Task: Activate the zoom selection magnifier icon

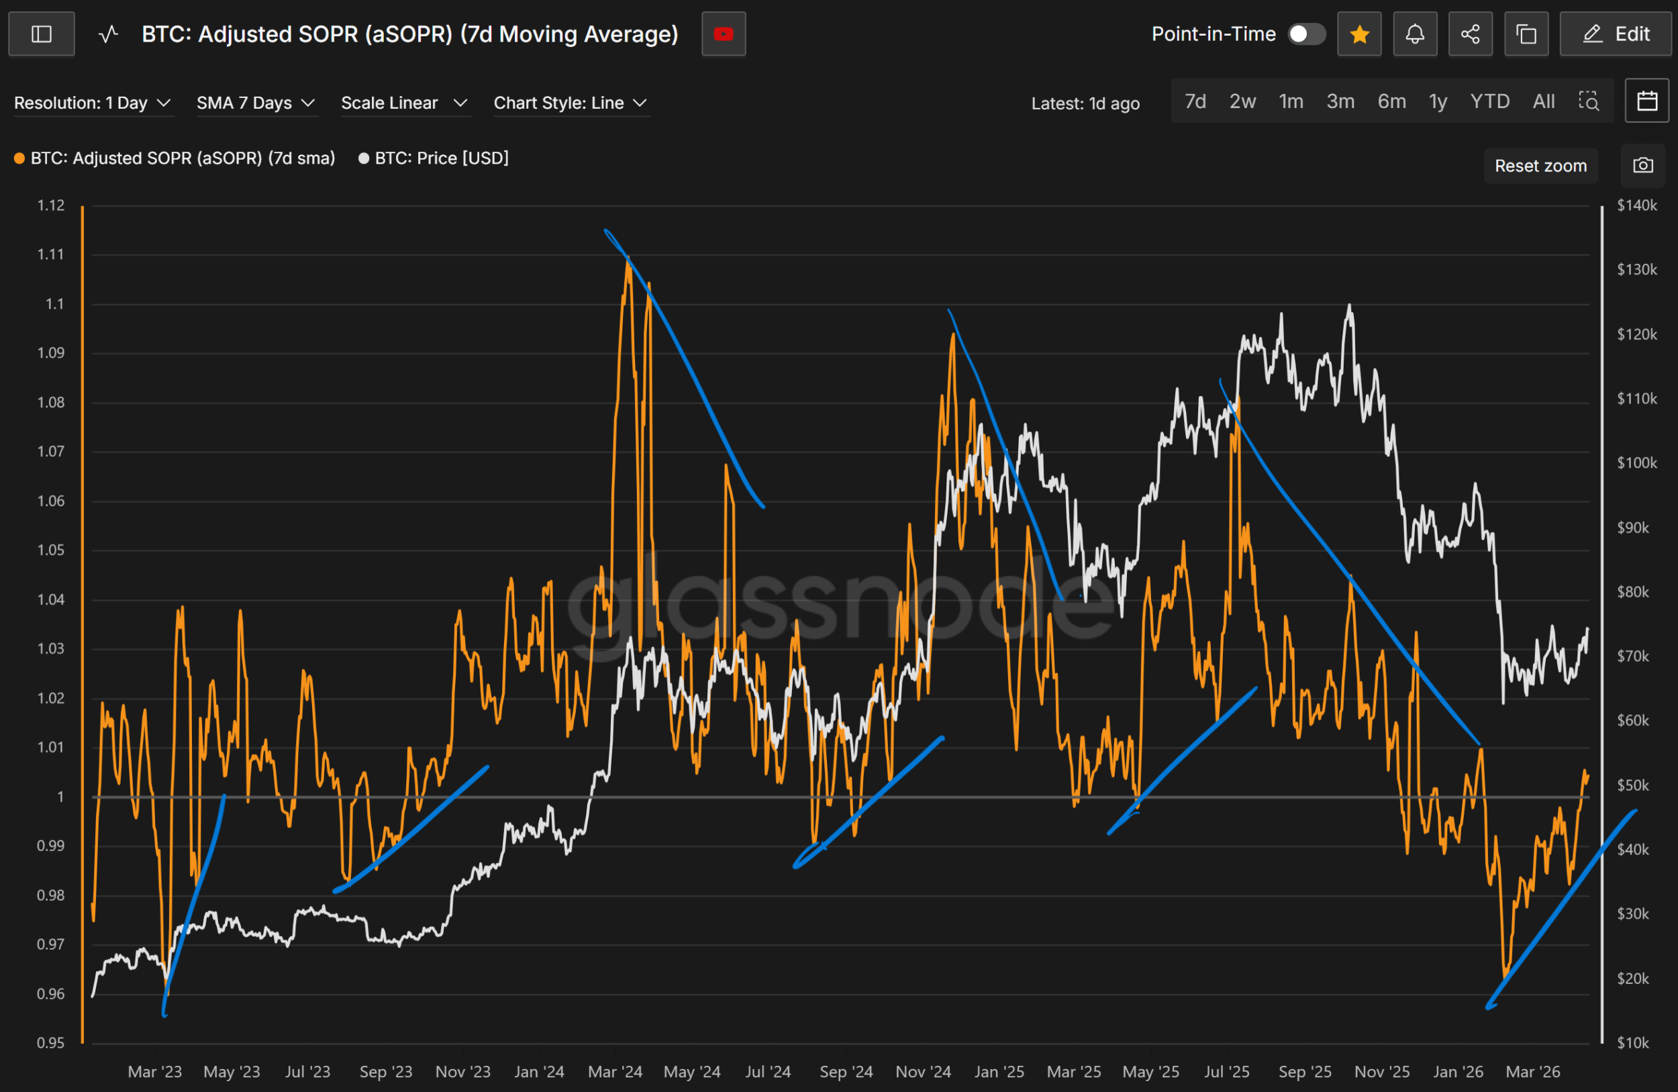Action: 1589,101
